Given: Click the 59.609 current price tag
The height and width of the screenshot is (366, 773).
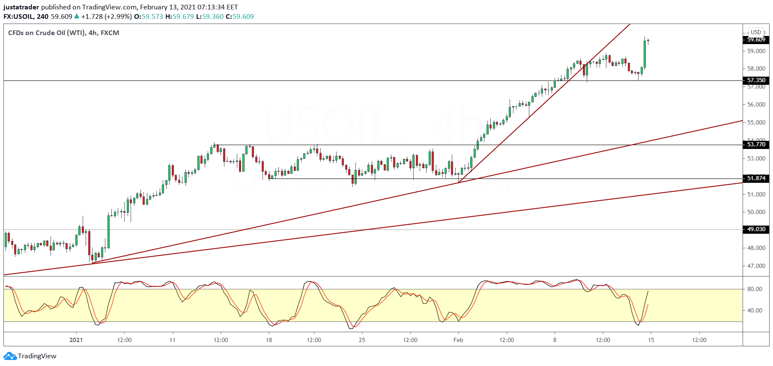Looking at the screenshot, I should tap(756, 39).
